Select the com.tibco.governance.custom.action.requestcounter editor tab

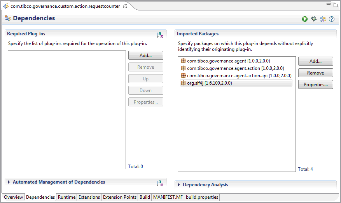(65, 6)
